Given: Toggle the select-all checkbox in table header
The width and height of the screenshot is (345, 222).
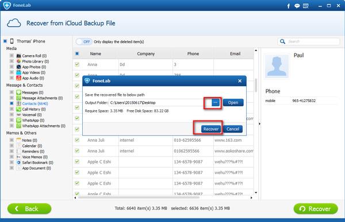Looking at the screenshot, I should [77, 53].
